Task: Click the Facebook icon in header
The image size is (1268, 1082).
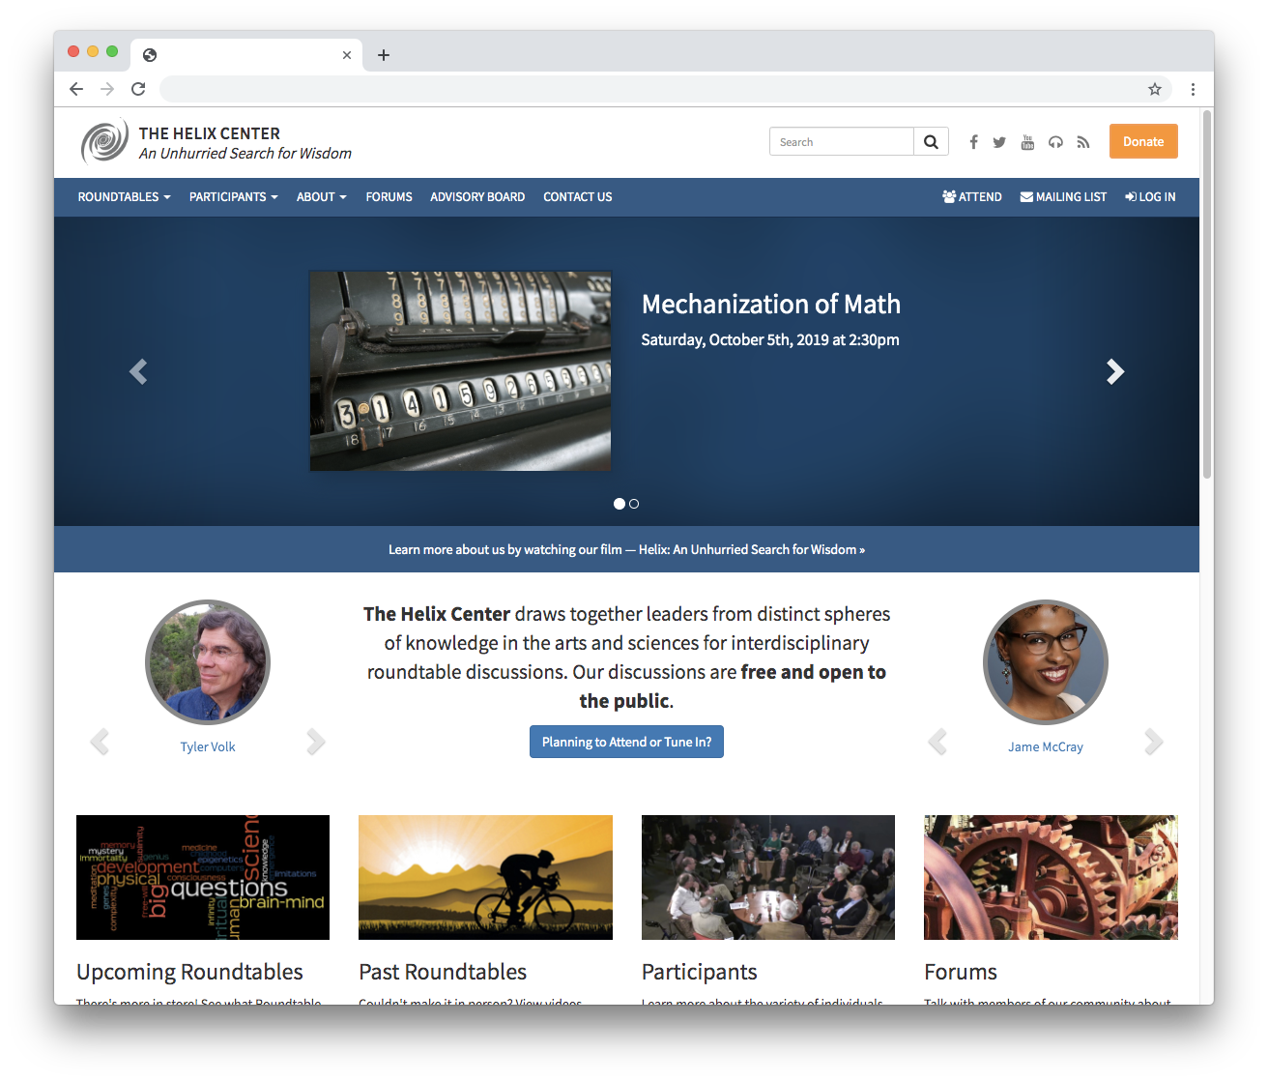Action: pyautogui.click(x=973, y=142)
